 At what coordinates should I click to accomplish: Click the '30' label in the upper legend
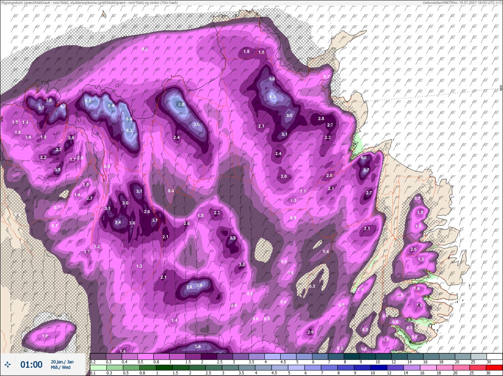(x=488, y=362)
